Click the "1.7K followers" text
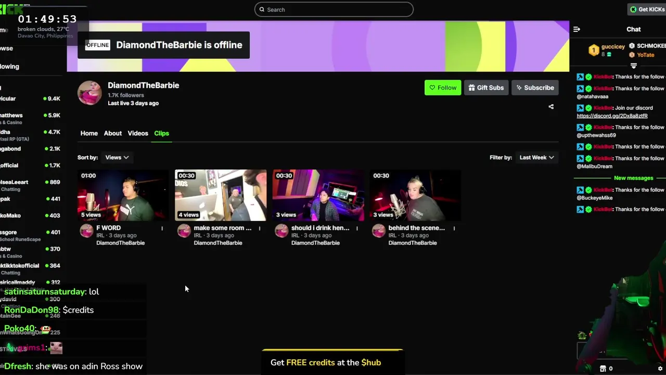This screenshot has height=375, width=666. pos(125,95)
